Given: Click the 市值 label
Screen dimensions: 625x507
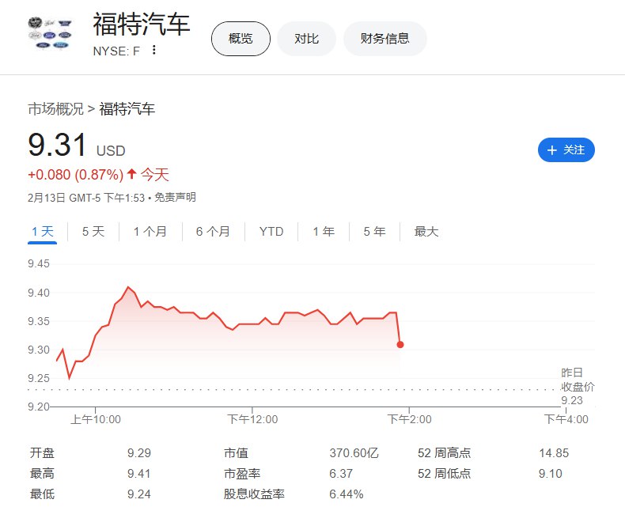Looking at the screenshot, I should 236,453.
